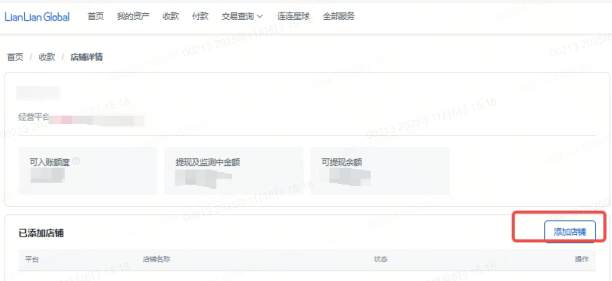Open 全部服务 in the navigation bar

coord(339,16)
